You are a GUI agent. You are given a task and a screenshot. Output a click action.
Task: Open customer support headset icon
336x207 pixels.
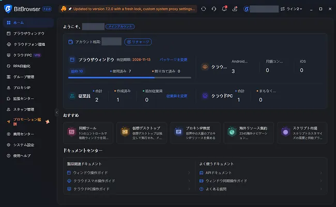214,9
